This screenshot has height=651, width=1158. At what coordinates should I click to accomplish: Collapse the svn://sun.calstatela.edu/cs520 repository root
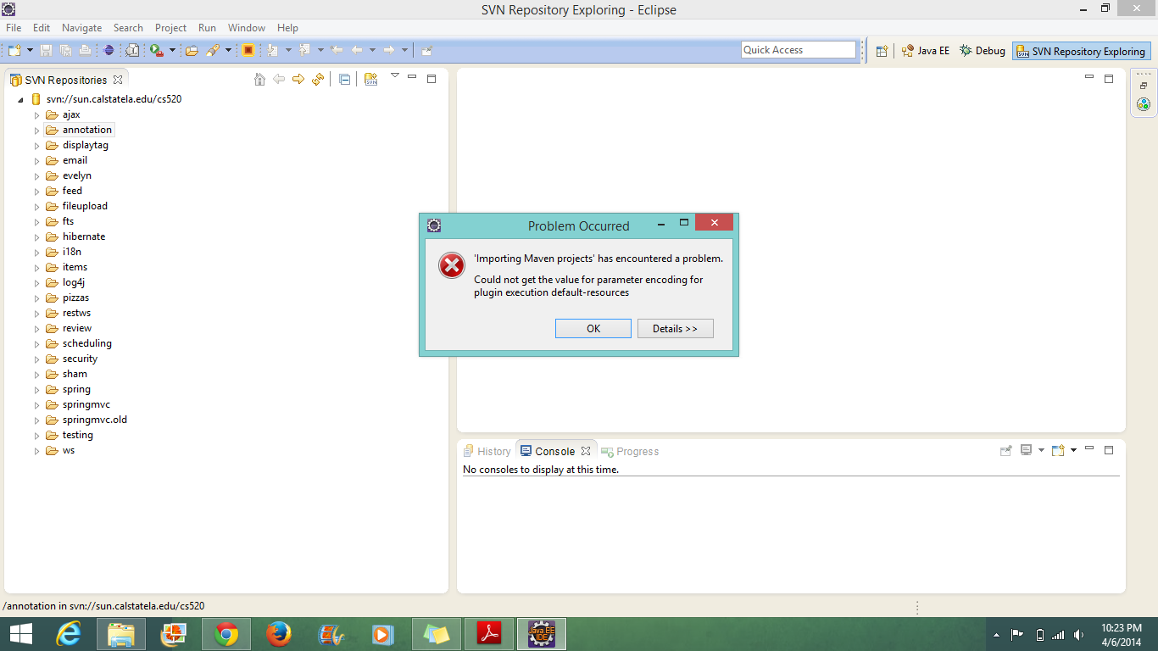coord(20,100)
